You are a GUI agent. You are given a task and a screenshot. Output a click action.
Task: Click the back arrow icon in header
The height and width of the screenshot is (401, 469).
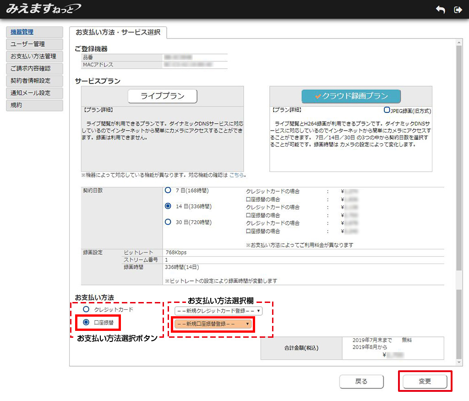tap(440, 10)
